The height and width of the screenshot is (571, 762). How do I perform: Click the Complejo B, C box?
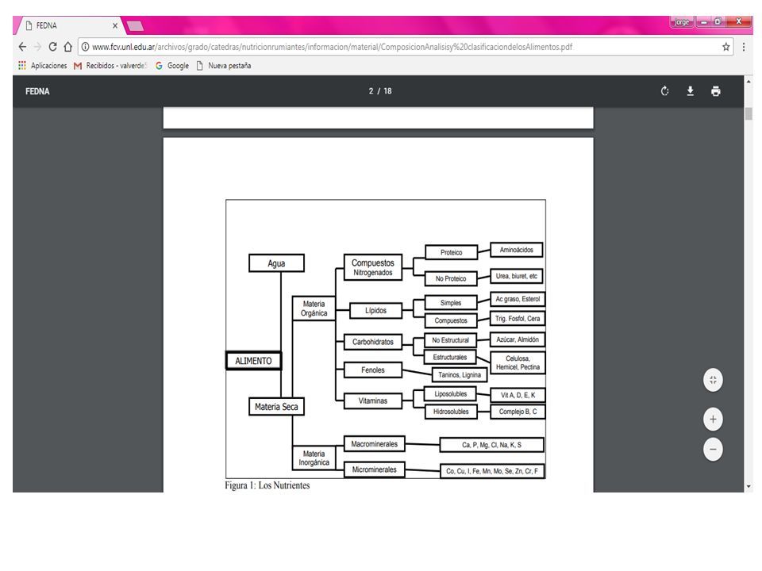(x=518, y=412)
